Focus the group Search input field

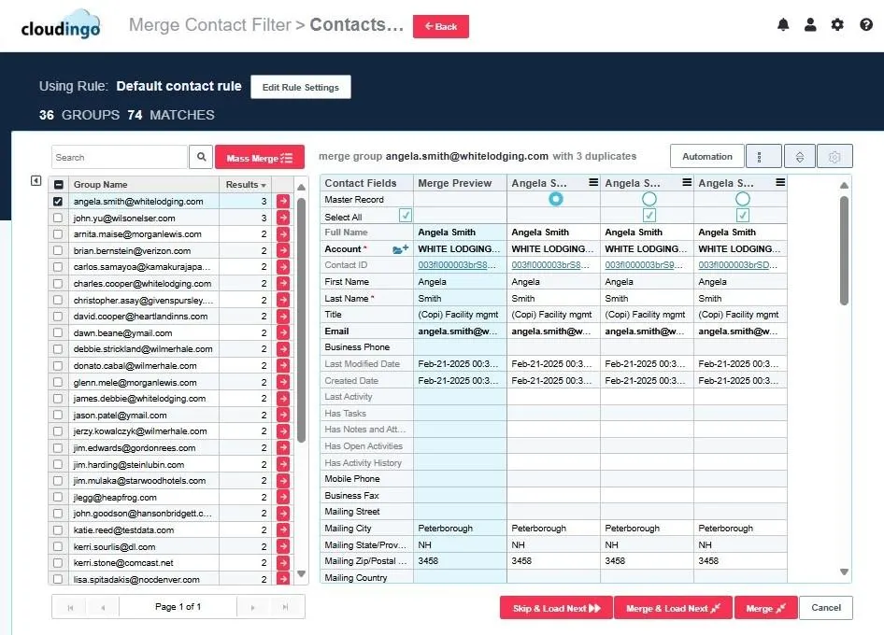(x=119, y=158)
